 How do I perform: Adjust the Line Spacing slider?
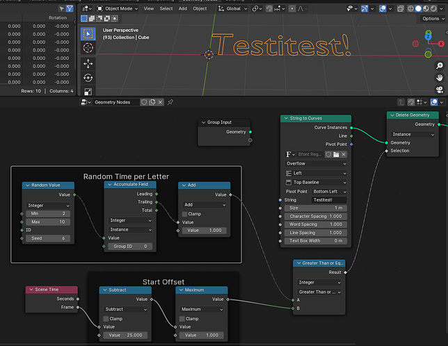(x=316, y=233)
